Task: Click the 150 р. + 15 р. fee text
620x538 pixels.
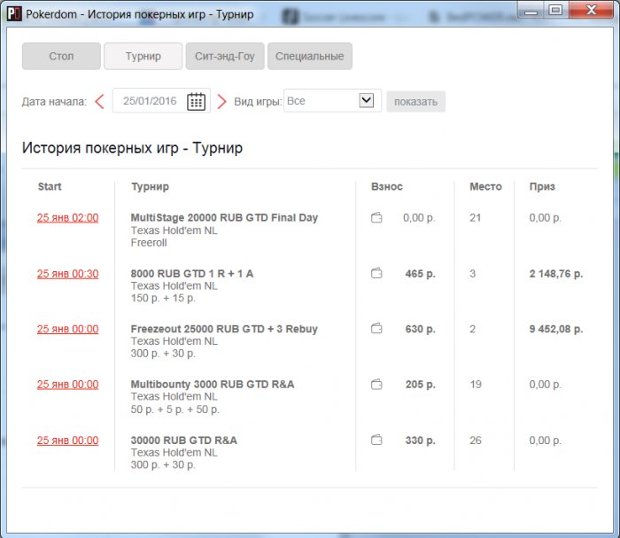Action: (x=163, y=299)
